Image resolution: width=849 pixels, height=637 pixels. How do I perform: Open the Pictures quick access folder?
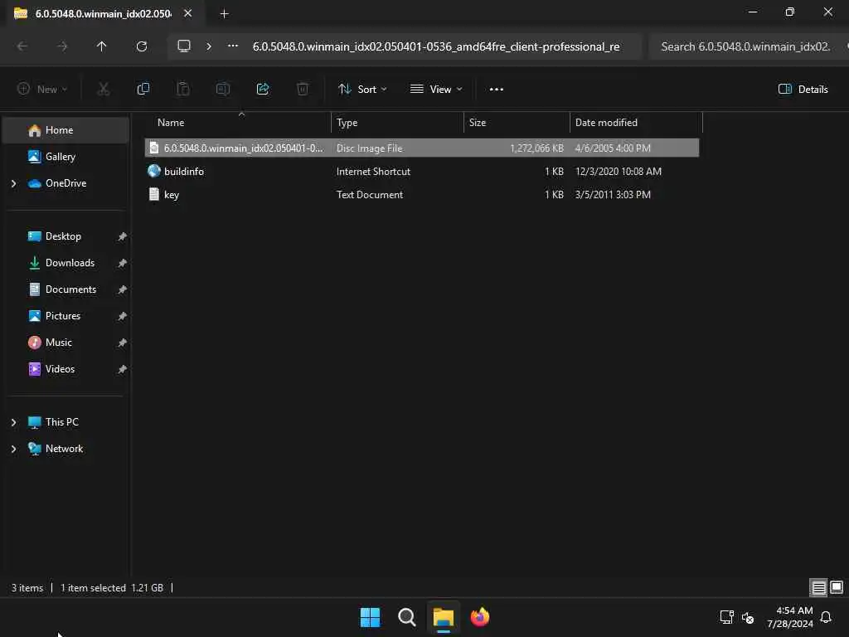[65, 316]
